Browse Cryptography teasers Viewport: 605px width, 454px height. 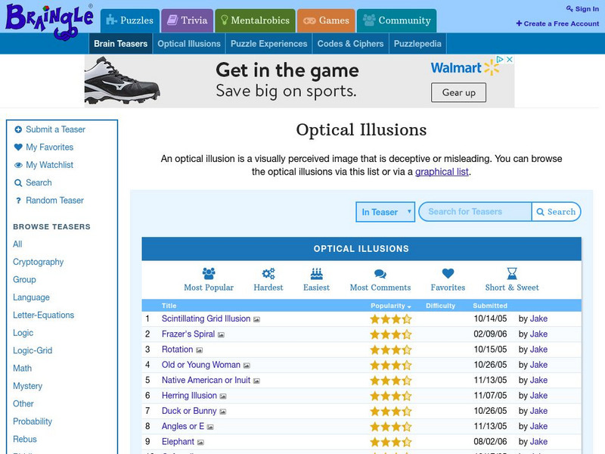[39, 262]
